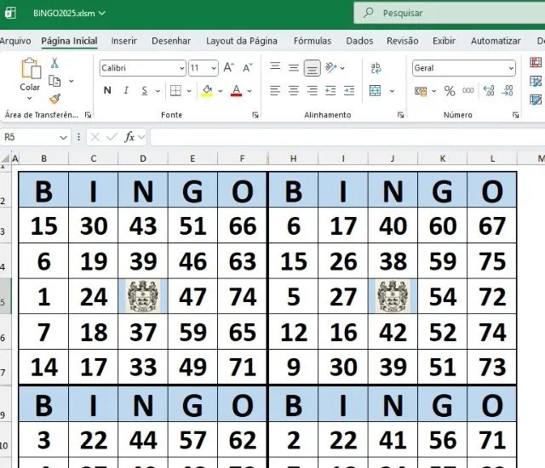Open Layout da Página tab
The height and width of the screenshot is (468, 545).
coord(242,41)
